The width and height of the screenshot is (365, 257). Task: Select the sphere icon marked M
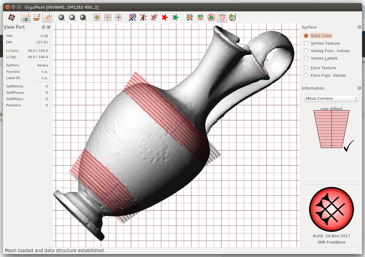tap(62, 18)
